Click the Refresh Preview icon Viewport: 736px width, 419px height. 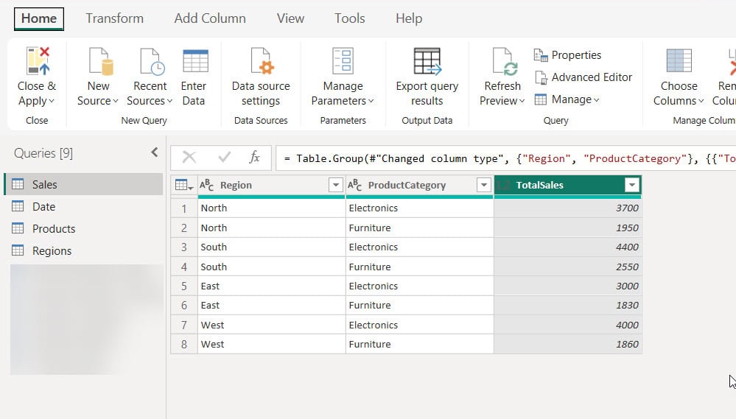(x=505, y=61)
